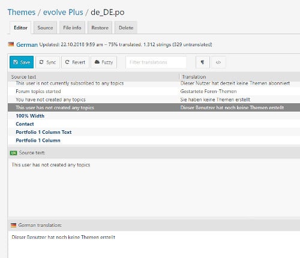The image size is (300, 258).
Task: Click the green EN badge by Source text
Action: [x=13, y=153]
